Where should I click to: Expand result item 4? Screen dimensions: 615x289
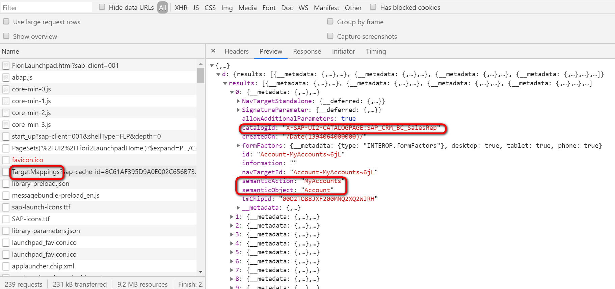pos(232,243)
